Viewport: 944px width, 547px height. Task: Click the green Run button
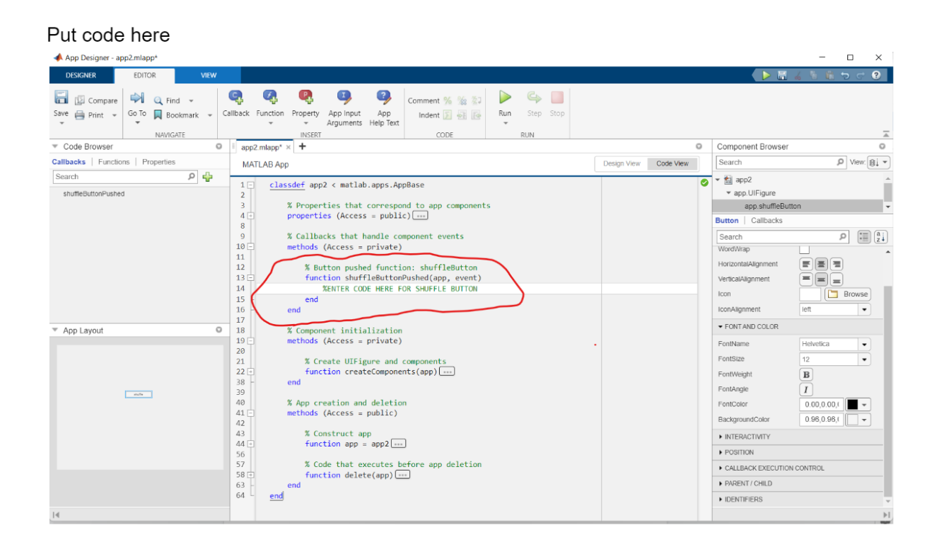coord(505,97)
